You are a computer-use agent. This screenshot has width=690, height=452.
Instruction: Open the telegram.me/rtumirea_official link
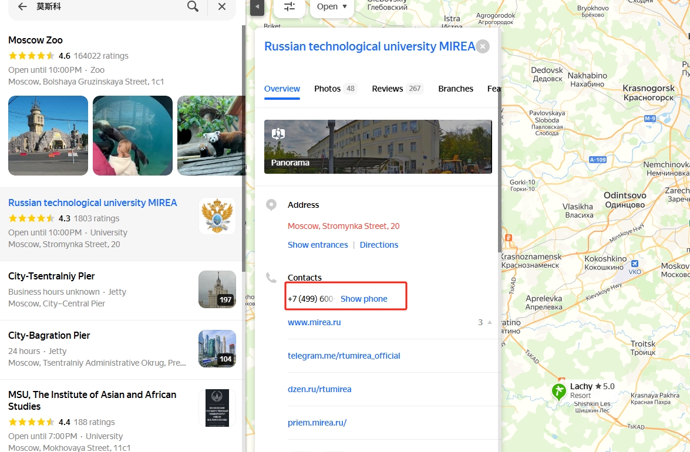(x=344, y=356)
